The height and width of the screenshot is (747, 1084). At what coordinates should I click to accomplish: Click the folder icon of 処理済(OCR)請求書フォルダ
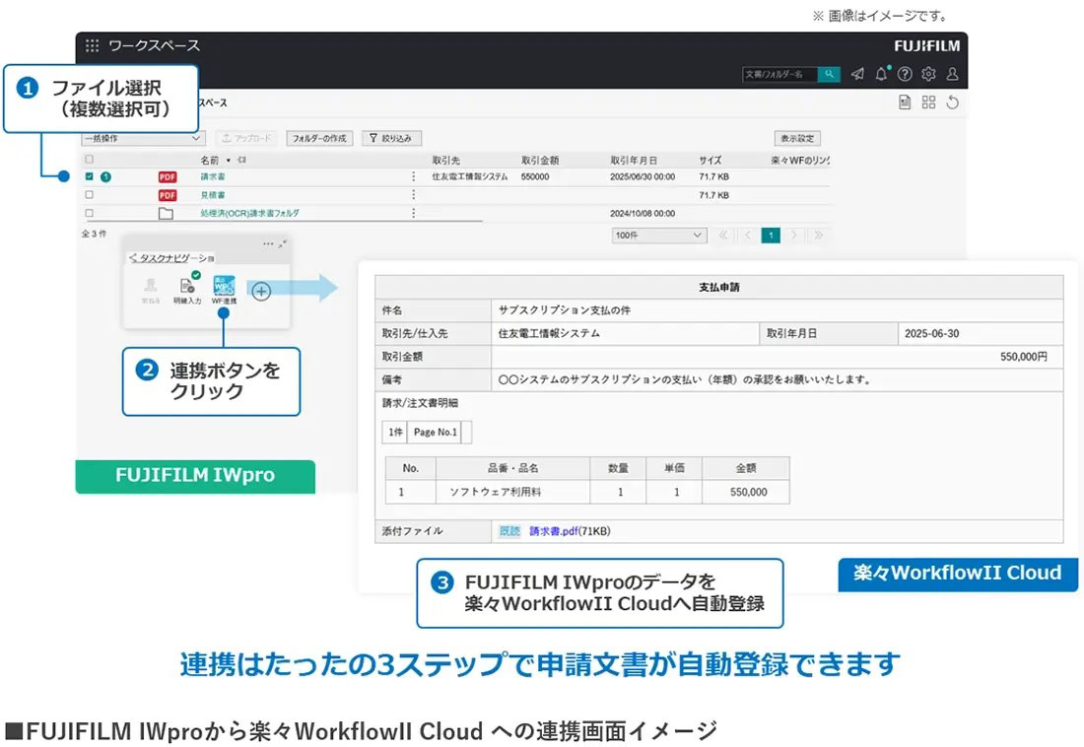click(x=166, y=213)
